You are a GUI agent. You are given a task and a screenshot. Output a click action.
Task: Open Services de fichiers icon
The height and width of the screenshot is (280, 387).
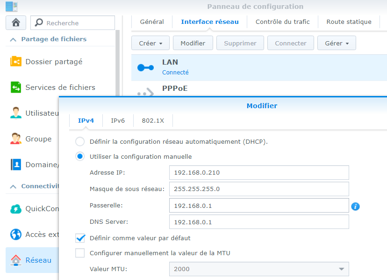tap(16, 88)
